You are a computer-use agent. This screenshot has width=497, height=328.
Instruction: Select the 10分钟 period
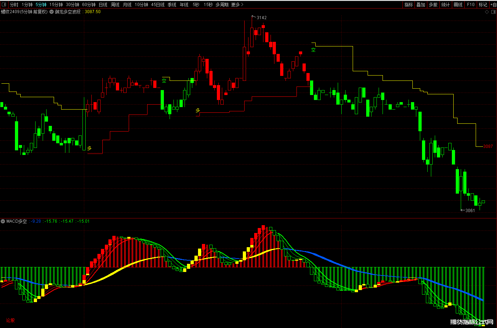click(x=141, y=5)
